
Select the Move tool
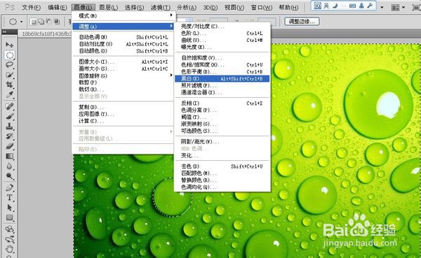pyautogui.click(x=10, y=45)
